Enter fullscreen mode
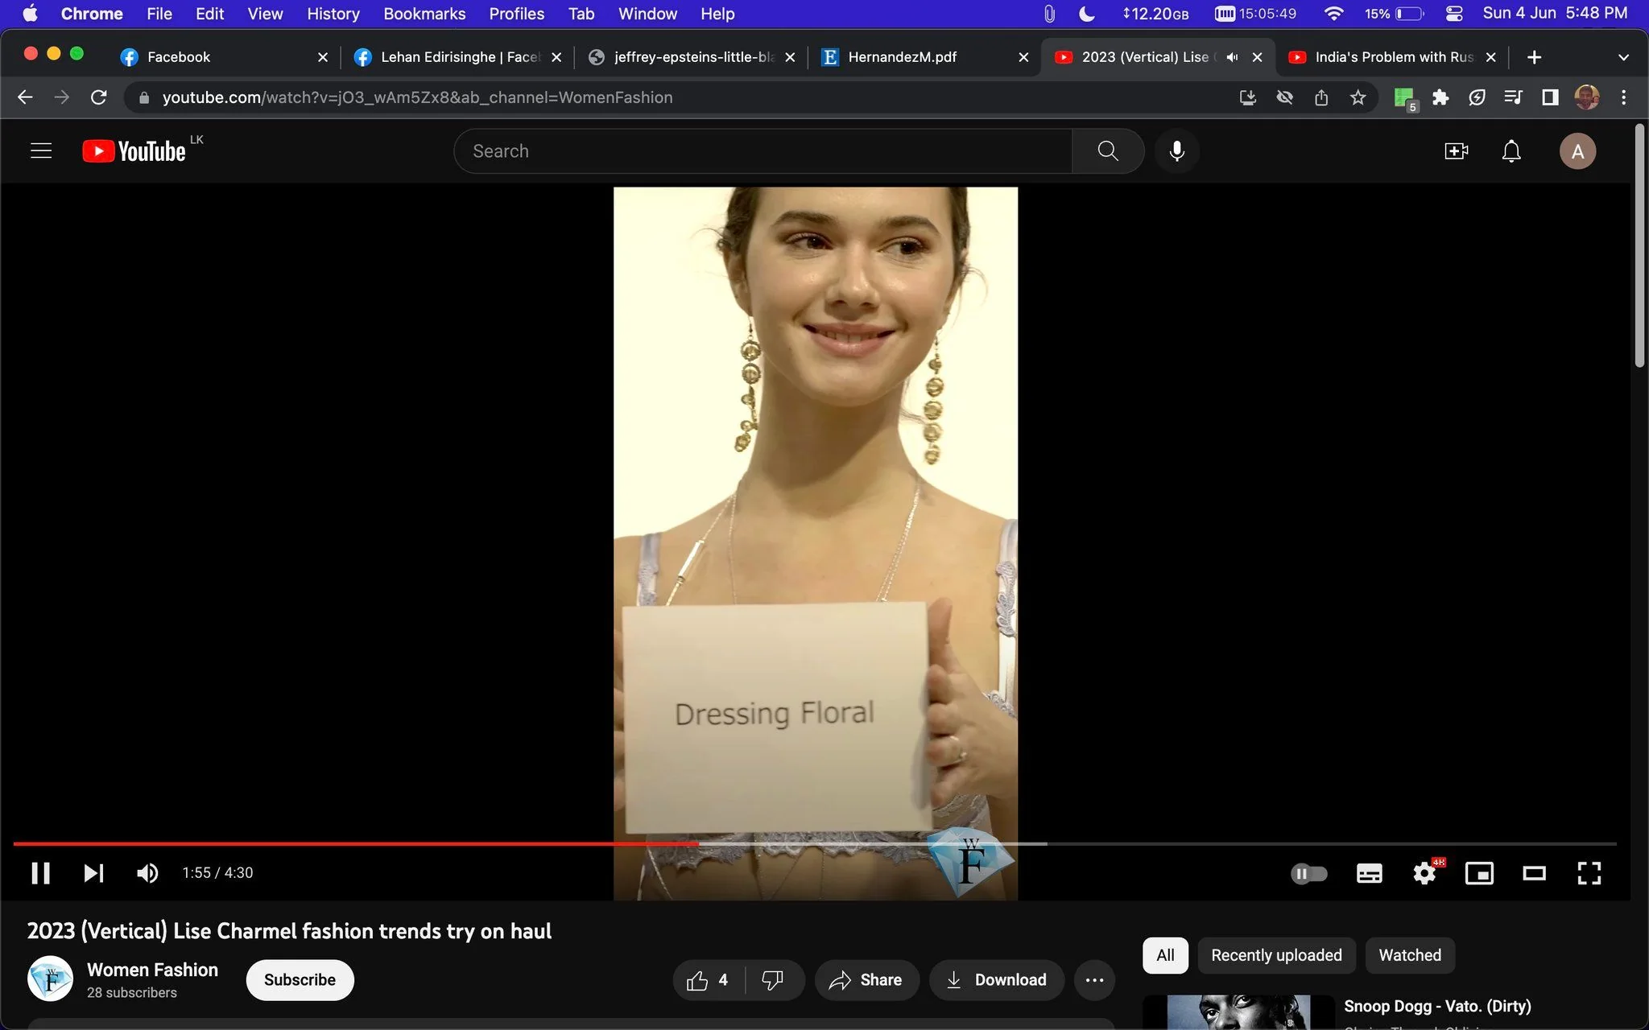 pyautogui.click(x=1589, y=874)
